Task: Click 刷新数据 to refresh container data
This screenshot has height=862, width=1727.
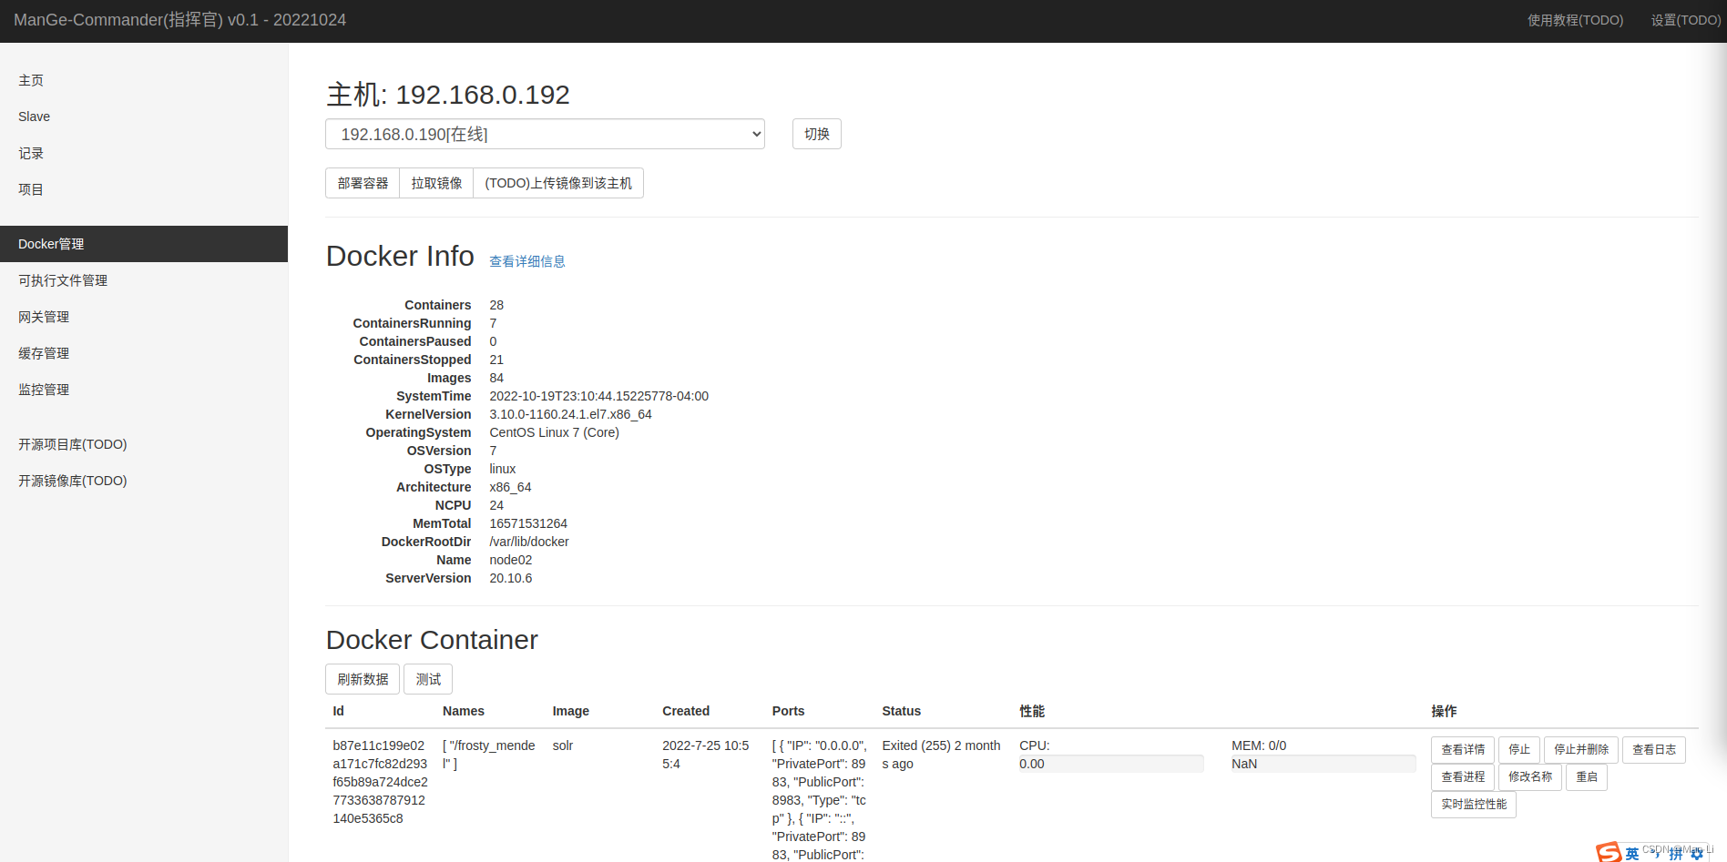Action: (362, 679)
